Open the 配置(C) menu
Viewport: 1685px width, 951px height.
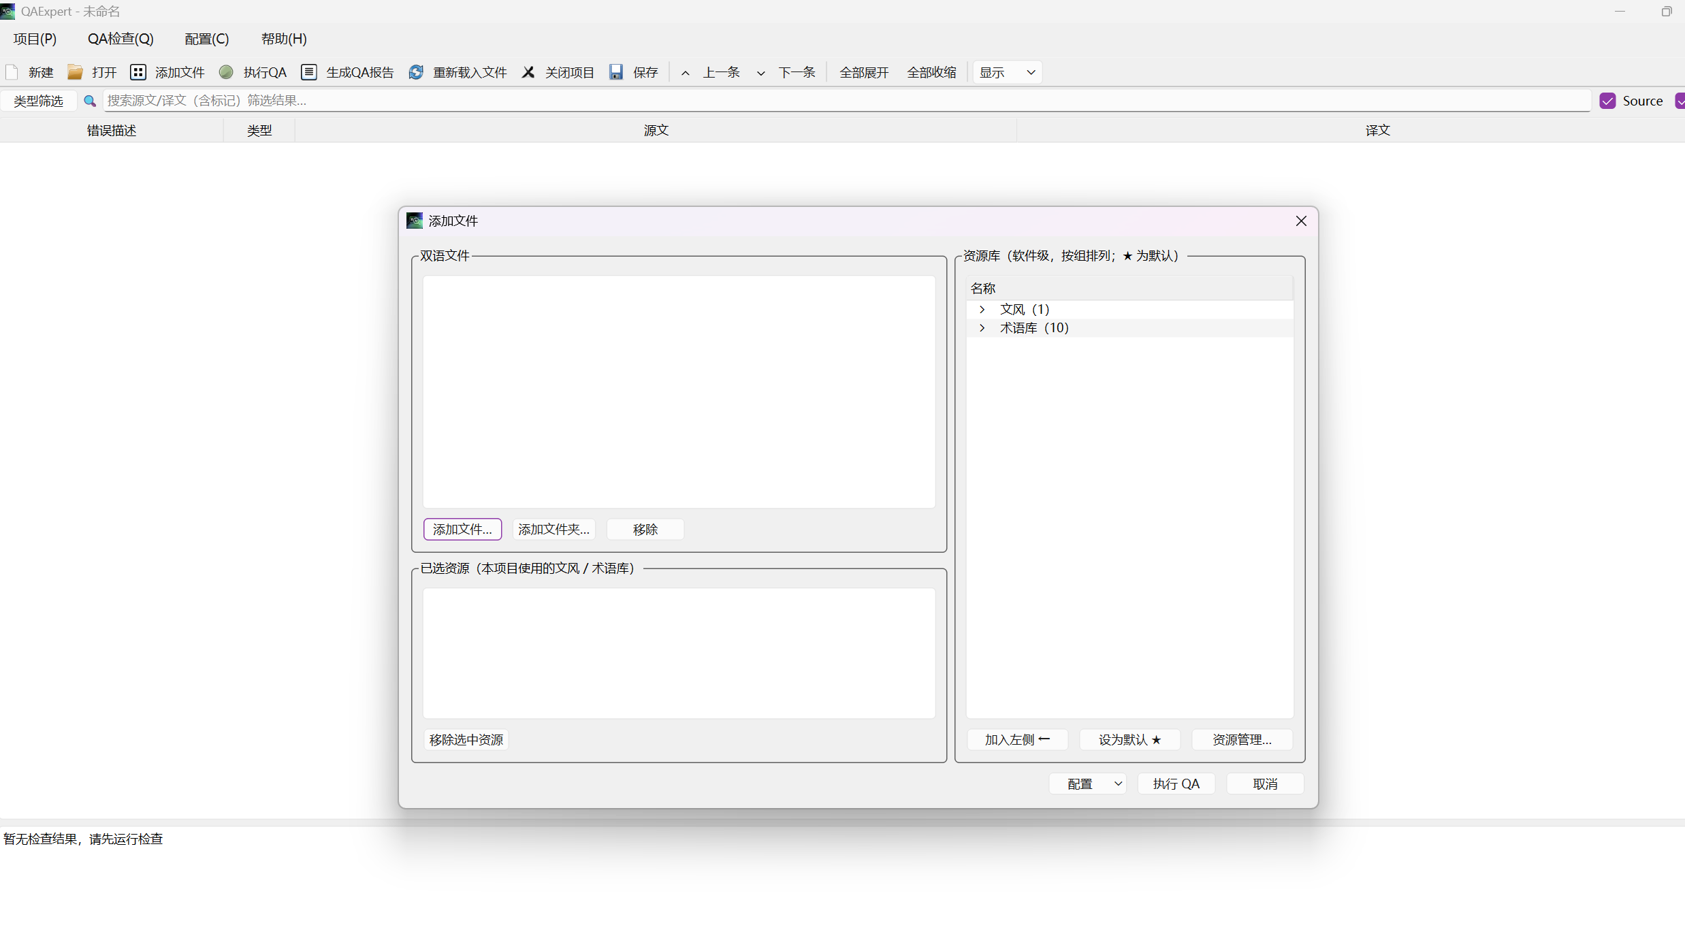pos(207,39)
